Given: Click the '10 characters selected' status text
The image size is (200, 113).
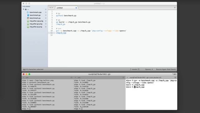Looking at the screenshot, I should 35,69.
